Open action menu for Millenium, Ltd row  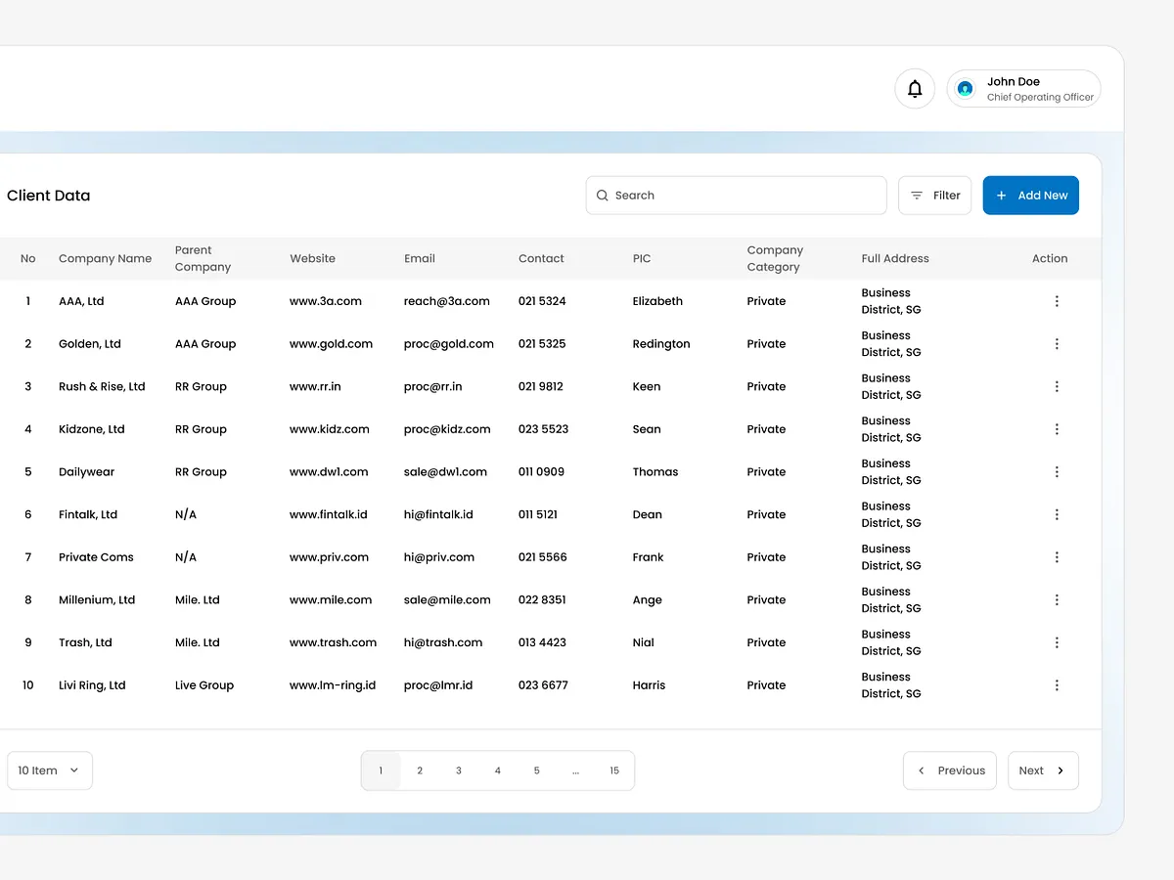1057,599
